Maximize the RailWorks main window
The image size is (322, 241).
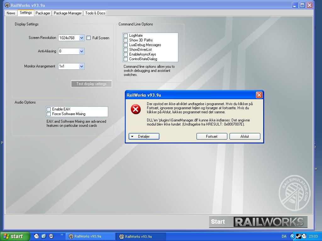click(302, 5)
